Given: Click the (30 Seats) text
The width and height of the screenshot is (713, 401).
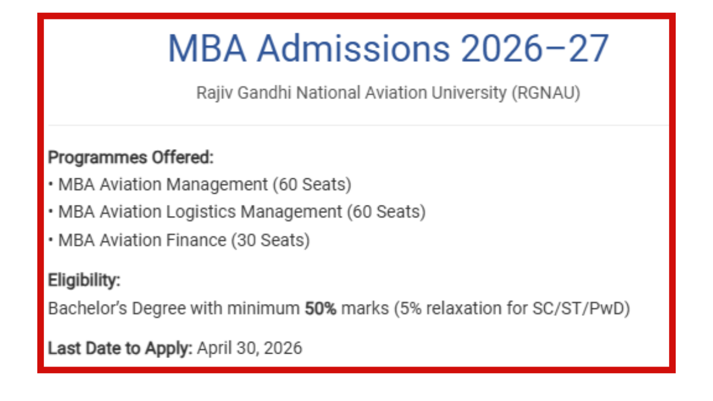Looking at the screenshot, I should click(x=271, y=241).
